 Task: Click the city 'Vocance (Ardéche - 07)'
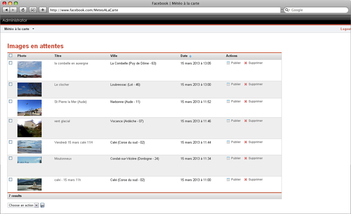click(x=127, y=121)
